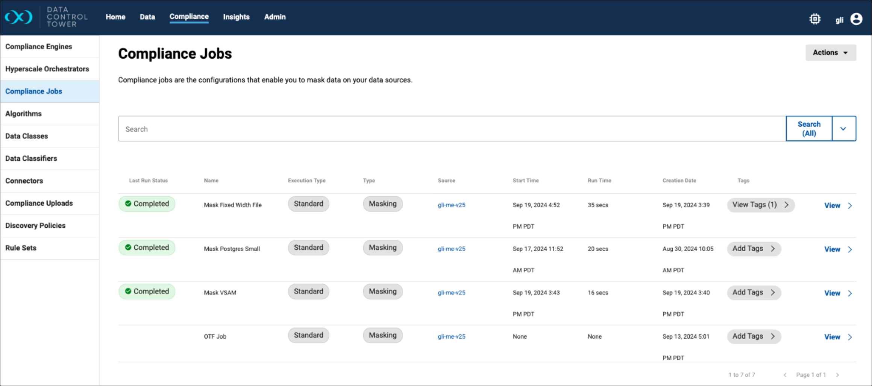Expand the Actions dropdown

[x=830, y=53]
